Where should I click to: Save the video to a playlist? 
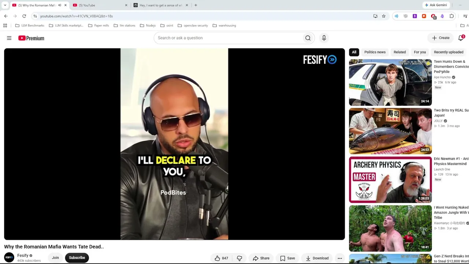(x=287, y=258)
